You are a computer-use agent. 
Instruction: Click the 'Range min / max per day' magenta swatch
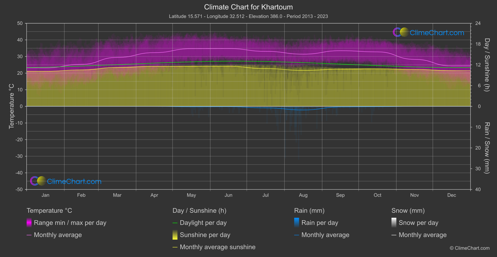[x=29, y=223]
